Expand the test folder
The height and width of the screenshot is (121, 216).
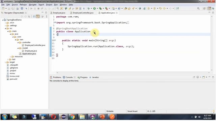point(8,59)
